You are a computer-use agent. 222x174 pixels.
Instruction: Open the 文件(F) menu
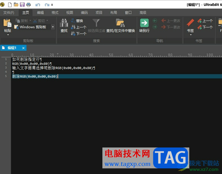[x=9, y=13]
